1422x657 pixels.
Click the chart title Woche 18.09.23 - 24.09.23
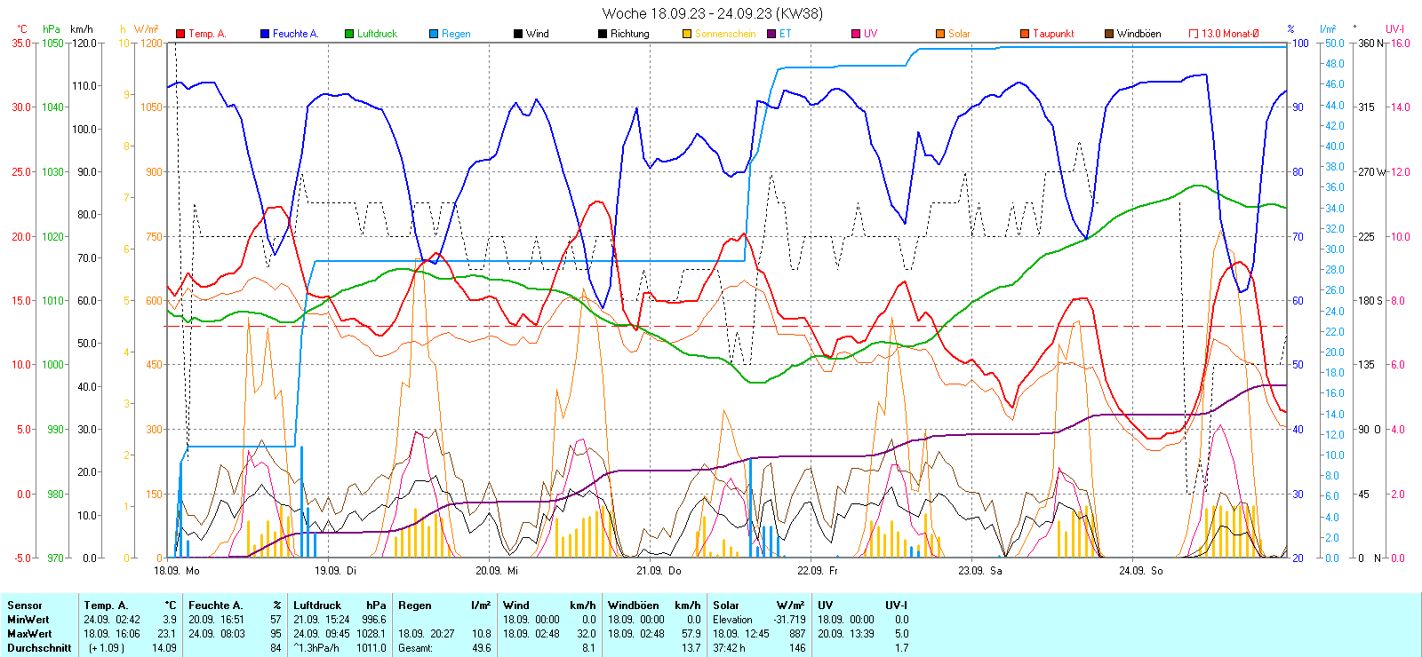pyautogui.click(x=712, y=13)
